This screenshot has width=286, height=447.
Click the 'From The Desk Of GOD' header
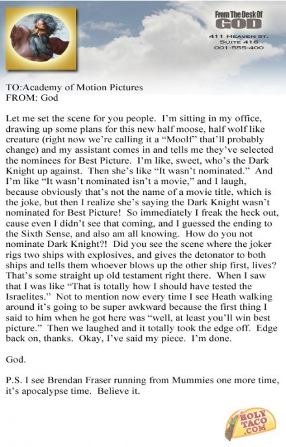[239, 20]
